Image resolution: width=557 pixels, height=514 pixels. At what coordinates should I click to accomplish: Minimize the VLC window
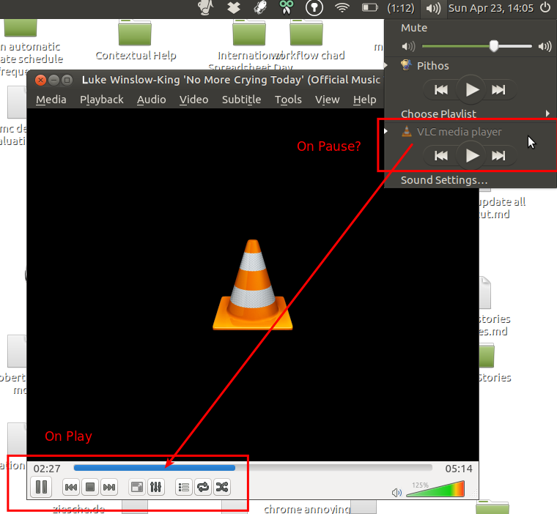54,81
